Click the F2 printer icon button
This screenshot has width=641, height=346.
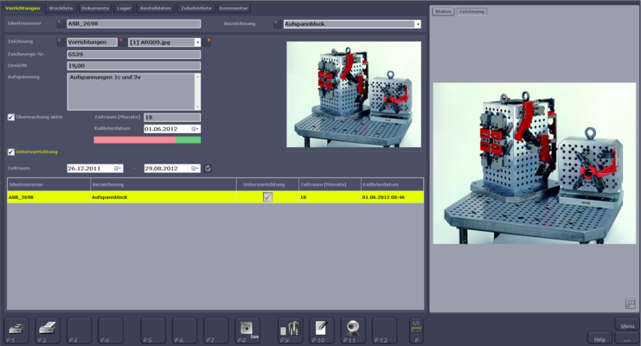click(48, 330)
